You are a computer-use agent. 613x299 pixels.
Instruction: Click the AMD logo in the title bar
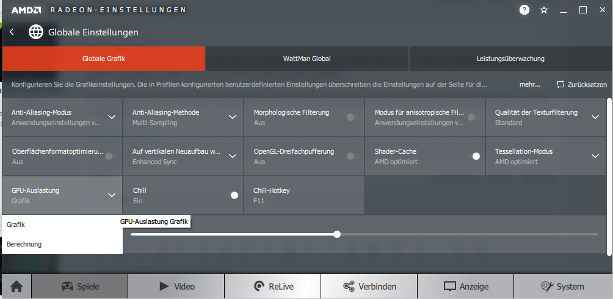click(x=26, y=10)
